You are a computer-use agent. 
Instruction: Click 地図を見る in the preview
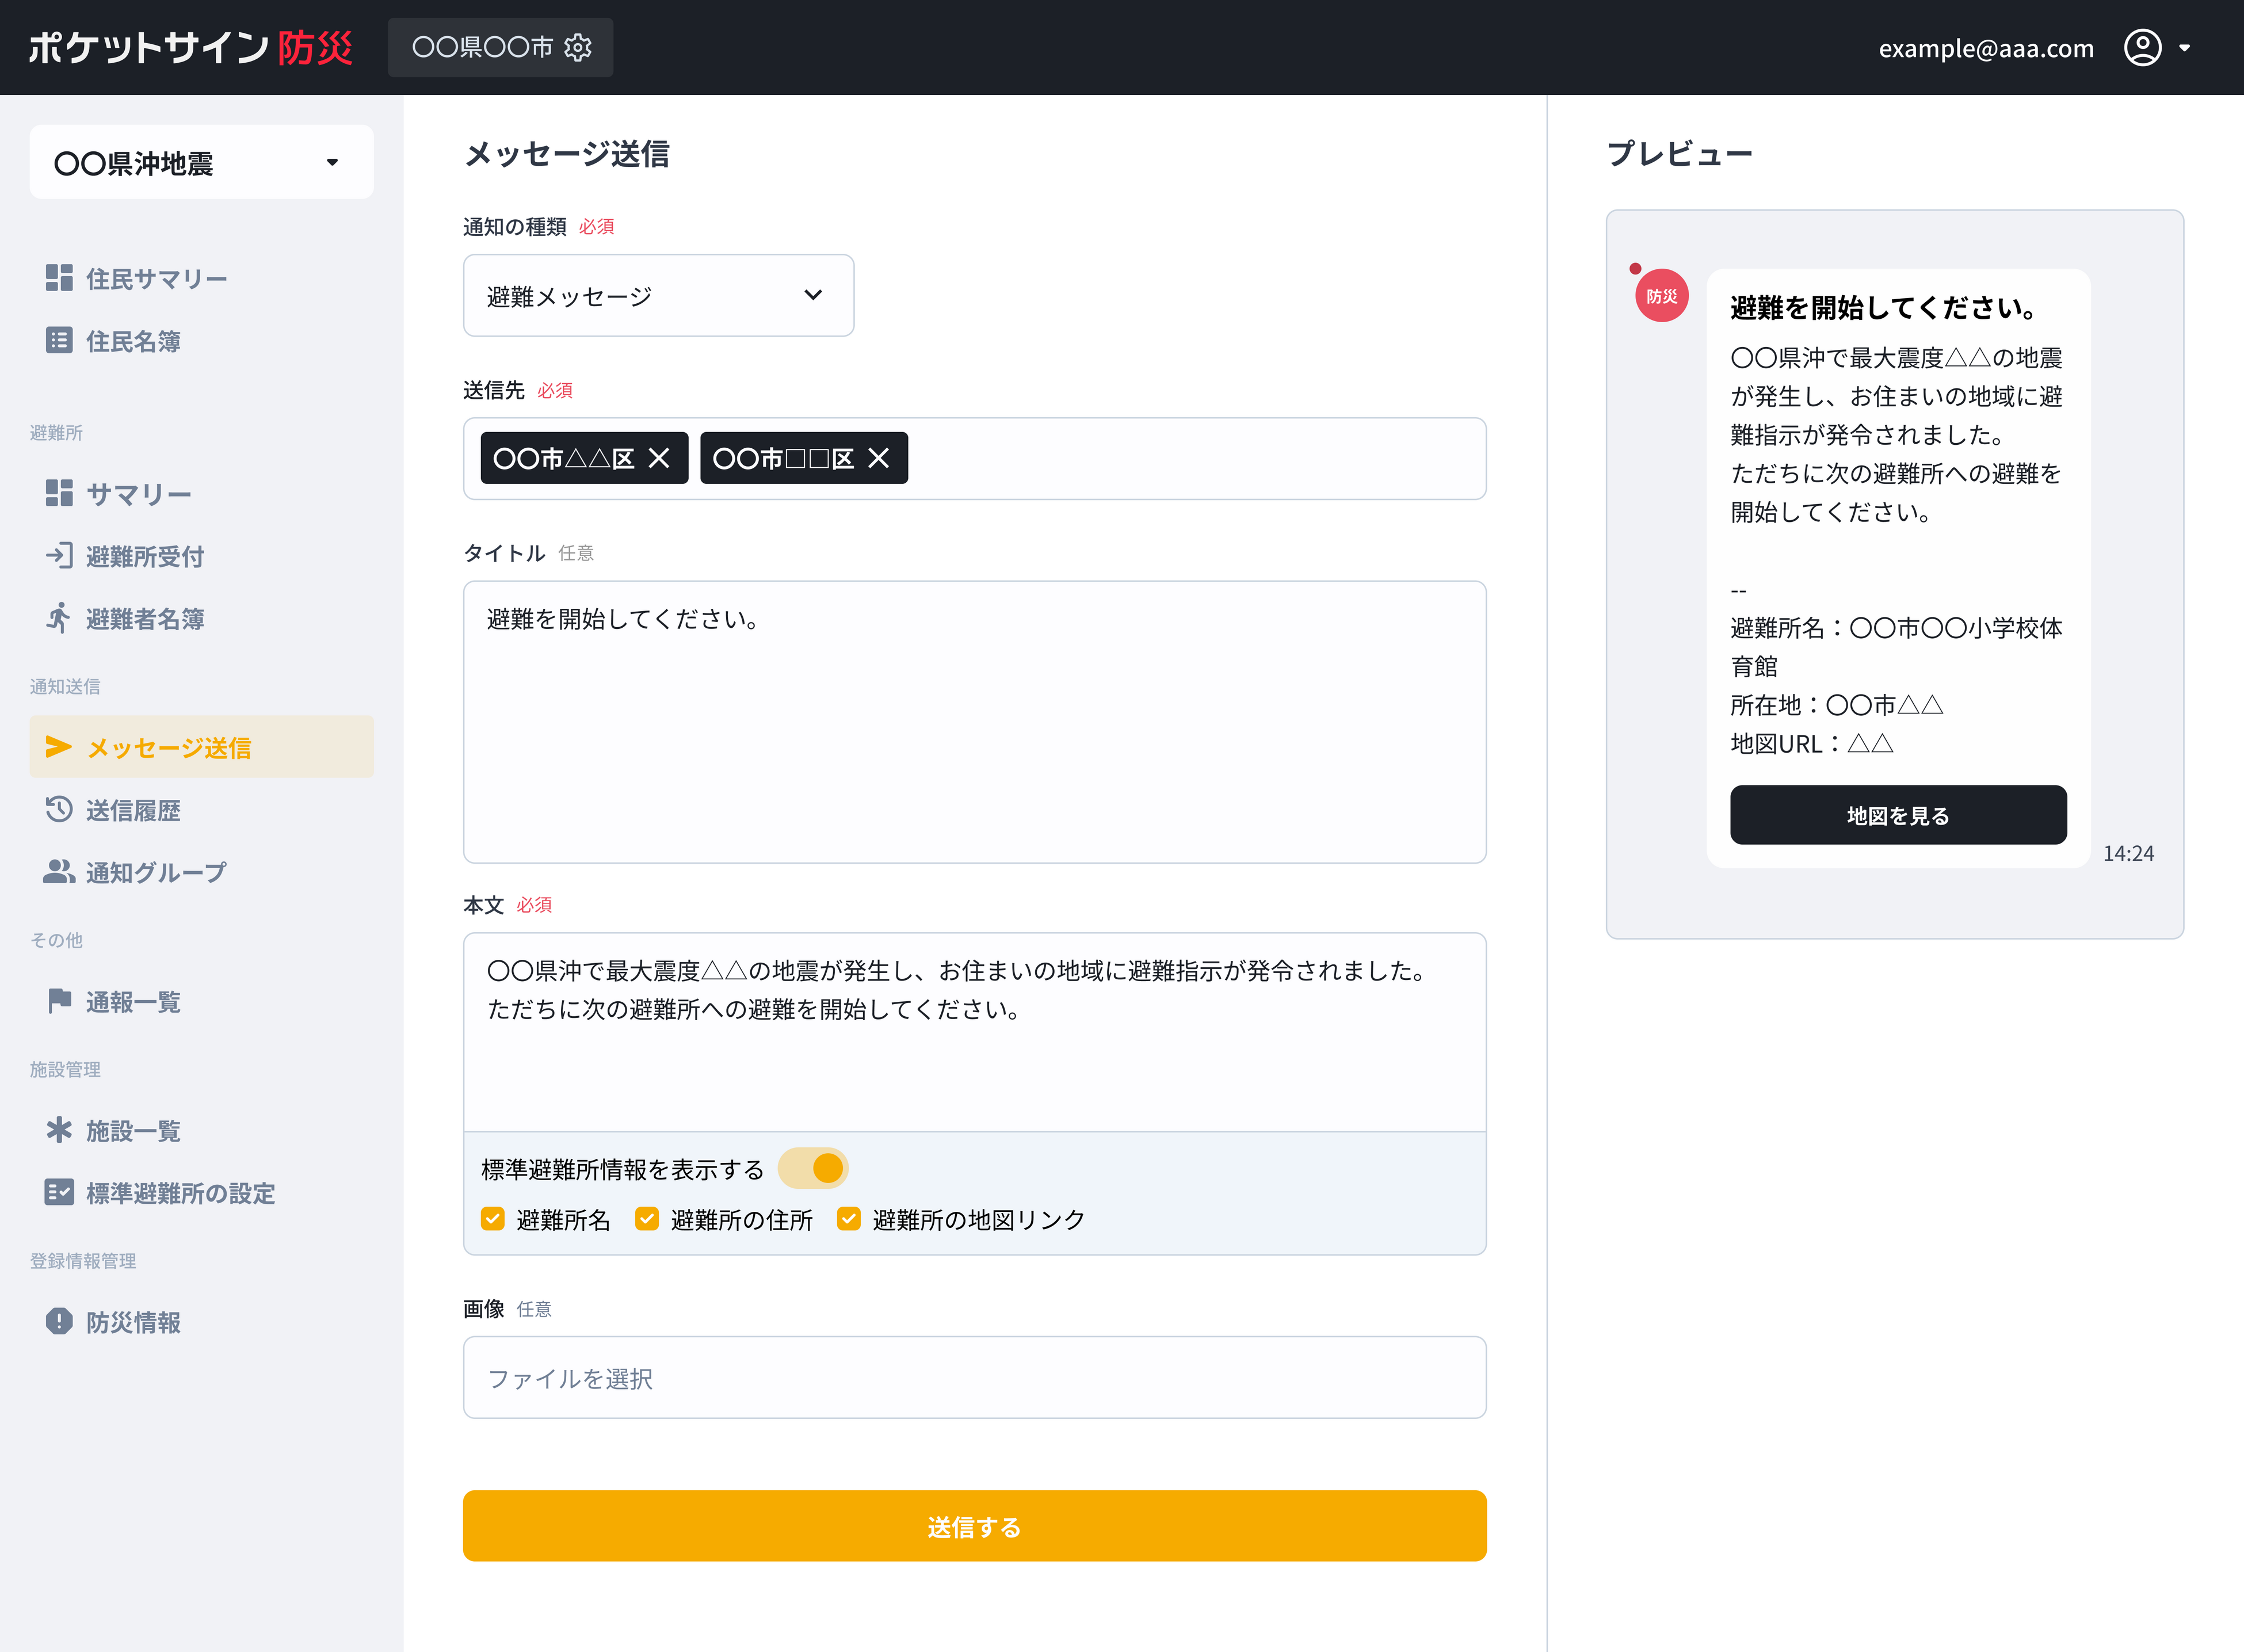1897,815
